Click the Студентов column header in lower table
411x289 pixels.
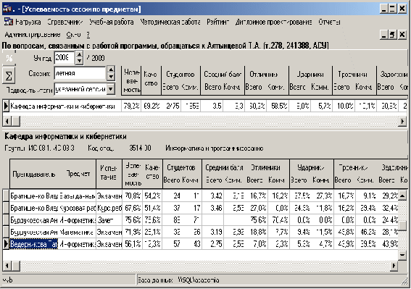pyautogui.click(x=181, y=167)
